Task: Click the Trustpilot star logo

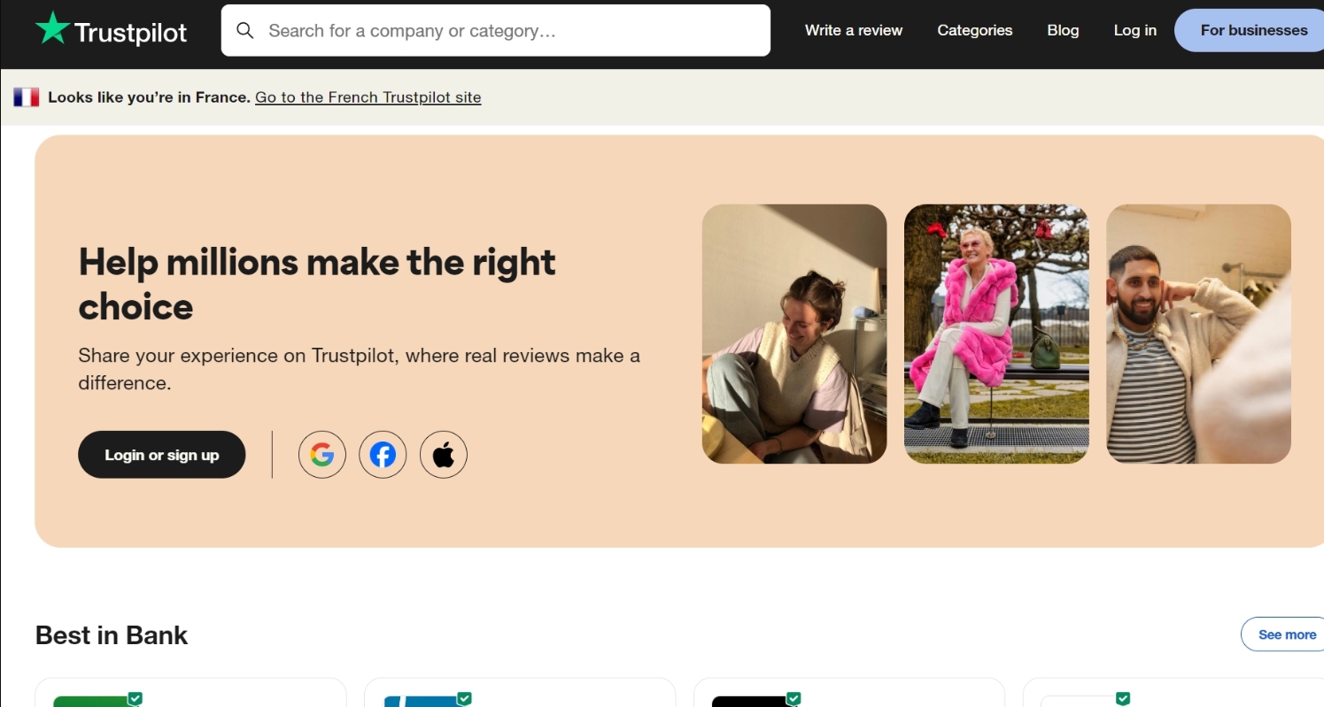Action: (111, 31)
